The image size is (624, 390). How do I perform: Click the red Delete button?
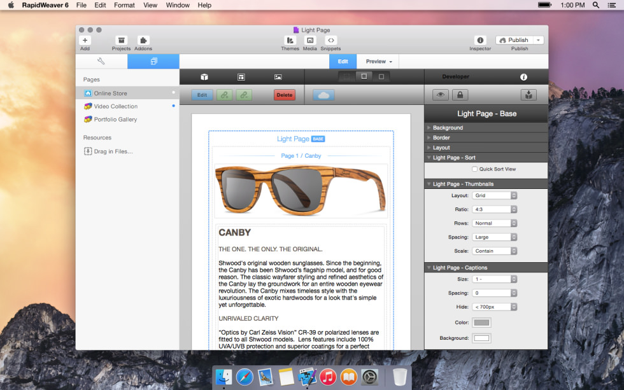[x=285, y=95]
